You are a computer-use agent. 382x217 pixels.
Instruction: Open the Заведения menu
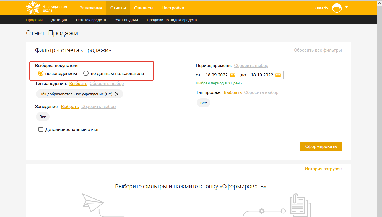click(91, 8)
